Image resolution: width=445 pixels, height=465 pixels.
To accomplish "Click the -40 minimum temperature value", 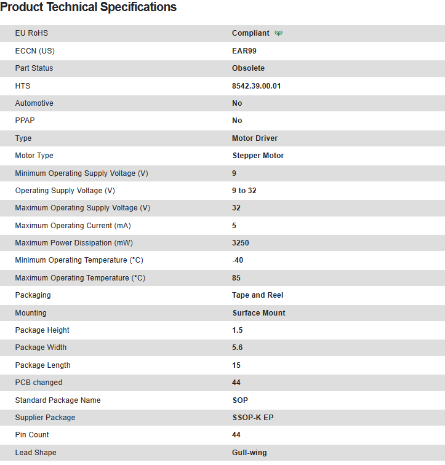I will point(238,260).
